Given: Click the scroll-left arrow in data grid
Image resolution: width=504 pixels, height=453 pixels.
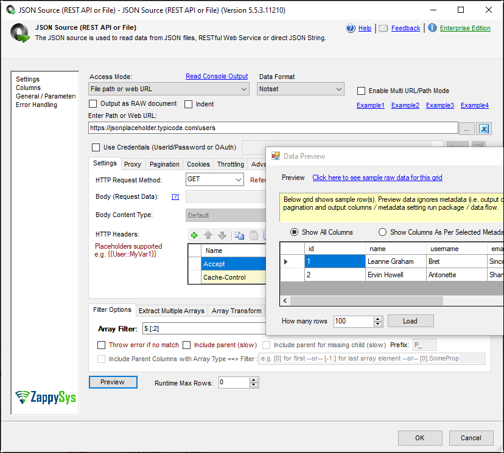Looking at the screenshot, I should pyautogui.click(x=285, y=301).
